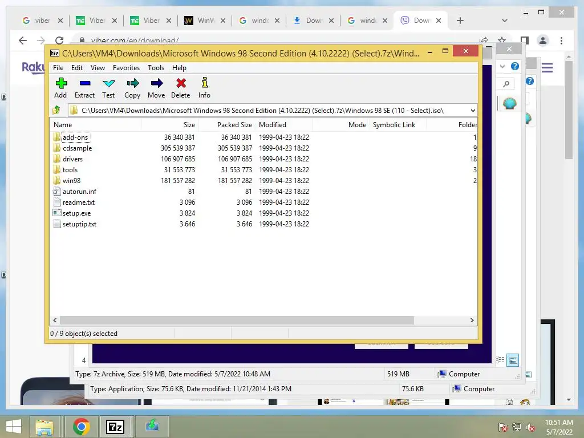Viewport: 584px width, 438px height.
Task: Click the Add toolbar icon in 7-Zip
Action: [60, 88]
